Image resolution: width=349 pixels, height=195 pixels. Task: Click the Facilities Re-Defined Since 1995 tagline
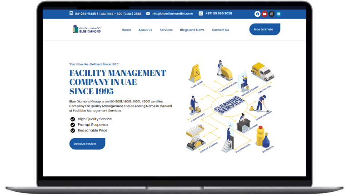click(x=94, y=64)
